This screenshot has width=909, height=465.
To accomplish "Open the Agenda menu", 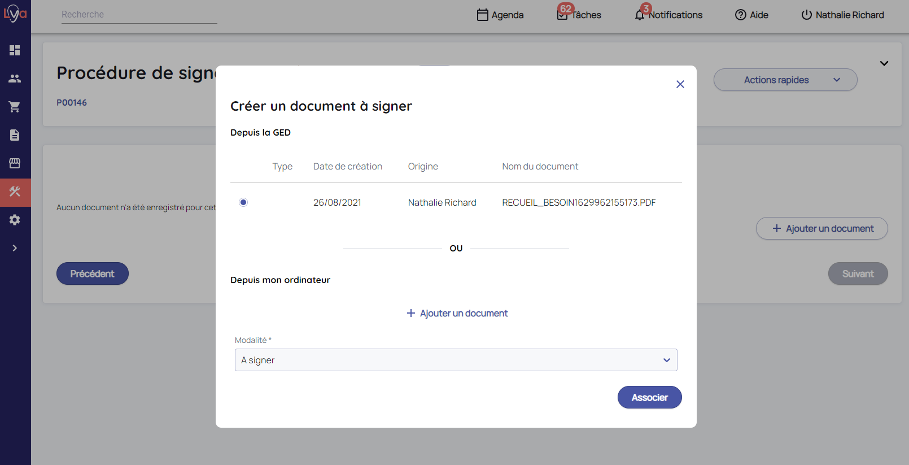I will [x=500, y=15].
